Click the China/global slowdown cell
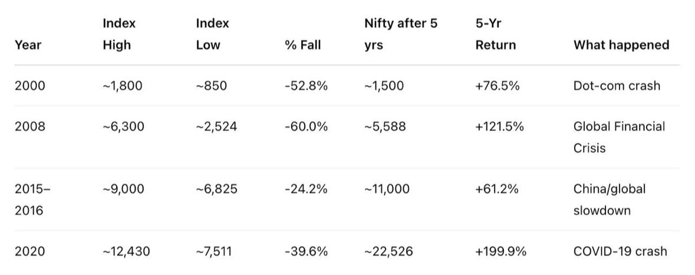The width and height of the screenshot is (695, 275). (609, 199)
